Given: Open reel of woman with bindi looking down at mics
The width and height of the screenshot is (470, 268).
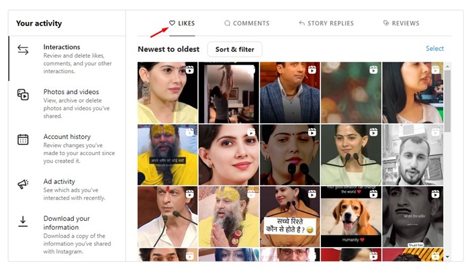Looking at the screenshot, I should point(290,154).
